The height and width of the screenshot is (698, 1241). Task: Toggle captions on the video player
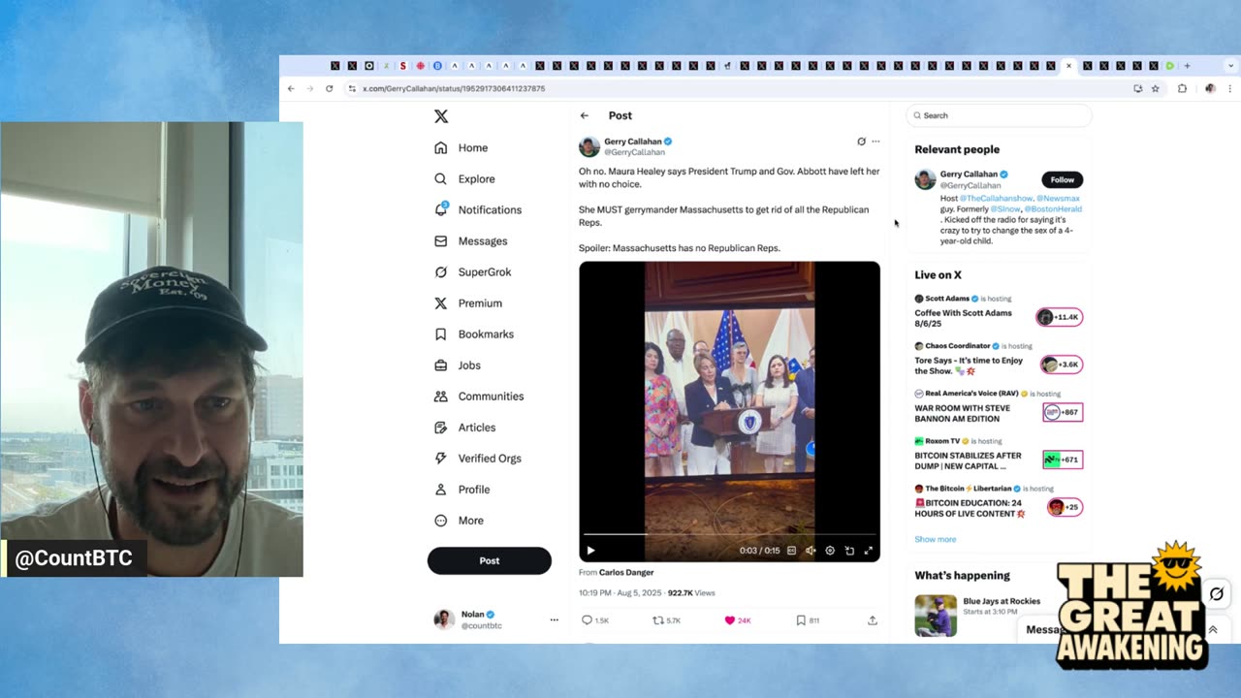pyautogui.click(x=791, y=551)
